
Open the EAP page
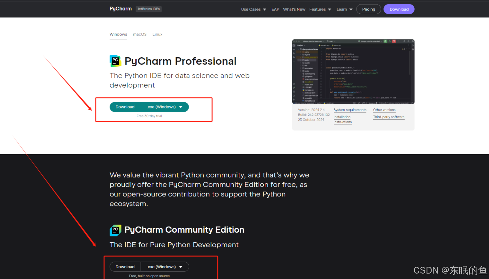275,9
